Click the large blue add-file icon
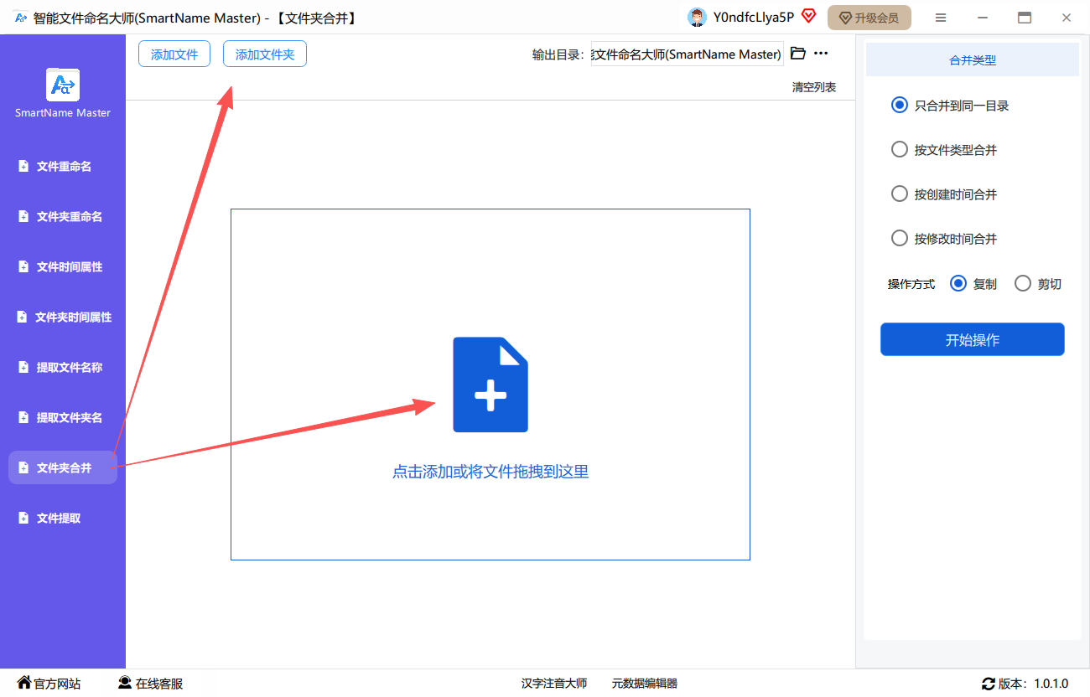Viewport: 1090px width, 697px height. [490, 385]
